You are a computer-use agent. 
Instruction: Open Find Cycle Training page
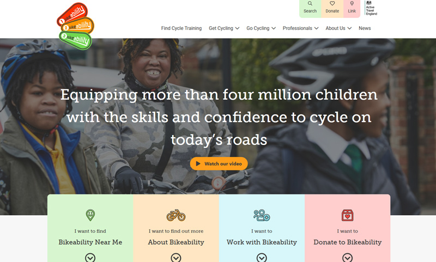[181, 28]
